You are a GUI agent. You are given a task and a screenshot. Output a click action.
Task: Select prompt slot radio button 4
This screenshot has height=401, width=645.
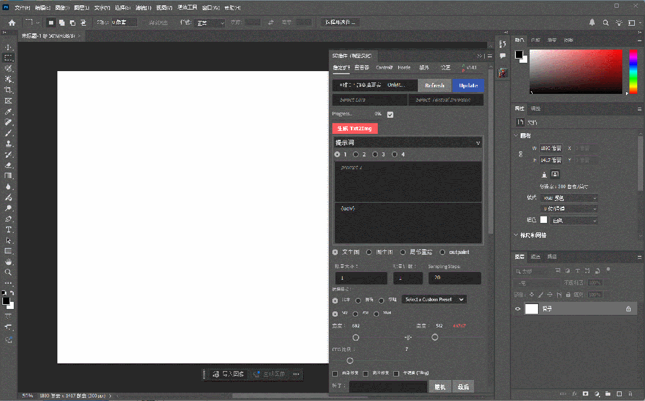coord(395,154)
